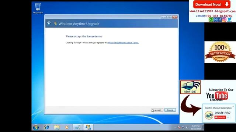Open the taskbar clock and date

196,127
